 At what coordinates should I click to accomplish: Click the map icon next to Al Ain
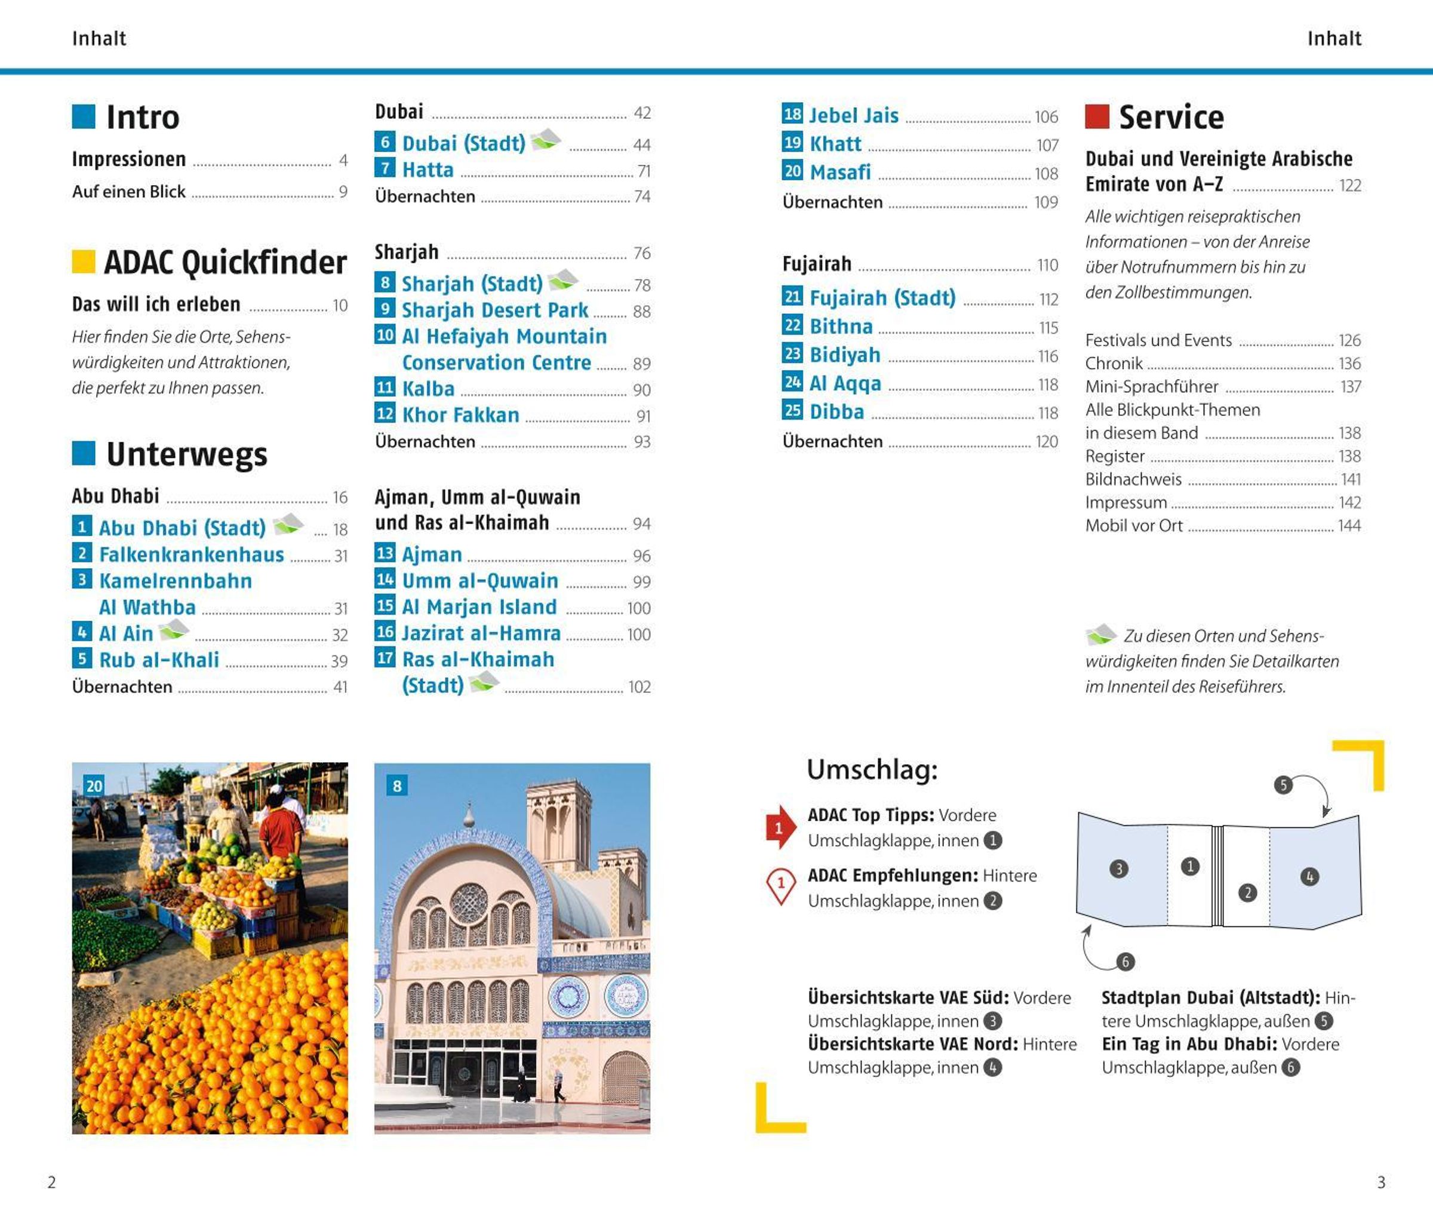point(173,630)
